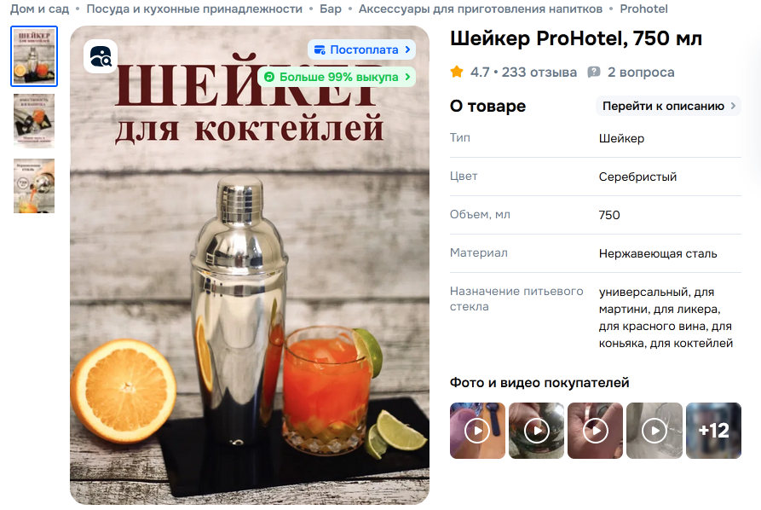Open Аксессуары для приготовления напитков breadcrumb
The width and height of the screenshot is (761, 510).
[x=481, y=9]
